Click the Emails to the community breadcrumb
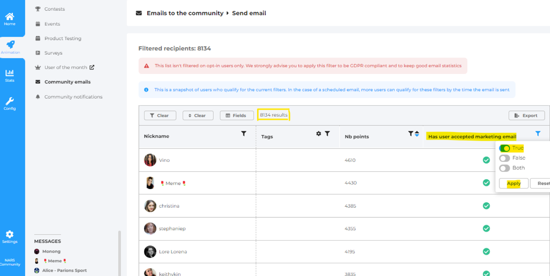This screenshot has height=276, width=550. pyautogui.click(x=185, y=13)
